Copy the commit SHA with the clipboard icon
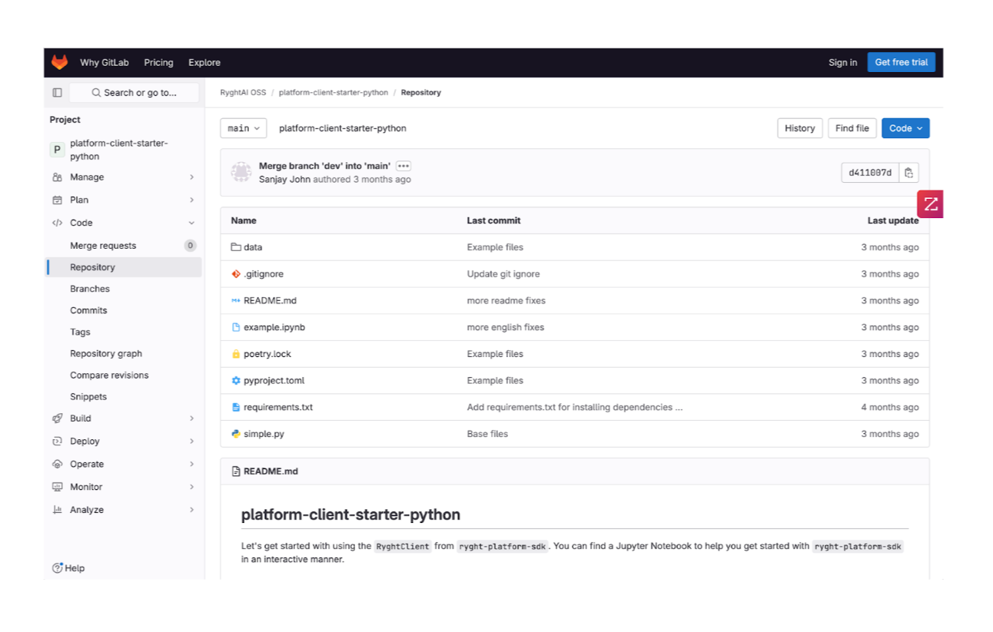 coord(908,172)
